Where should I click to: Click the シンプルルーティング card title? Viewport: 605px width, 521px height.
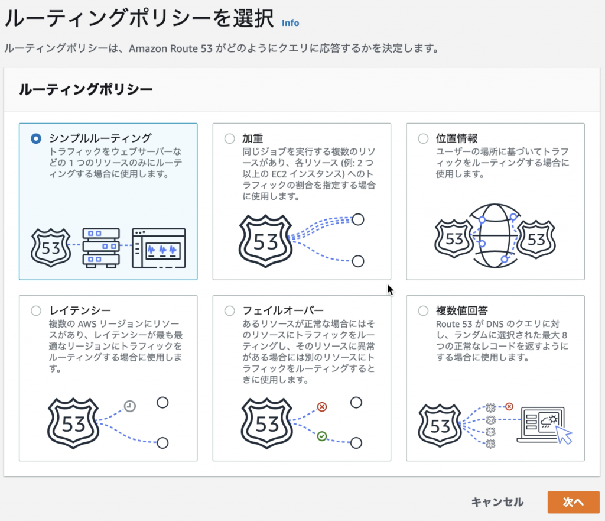[x=100, y=138]
